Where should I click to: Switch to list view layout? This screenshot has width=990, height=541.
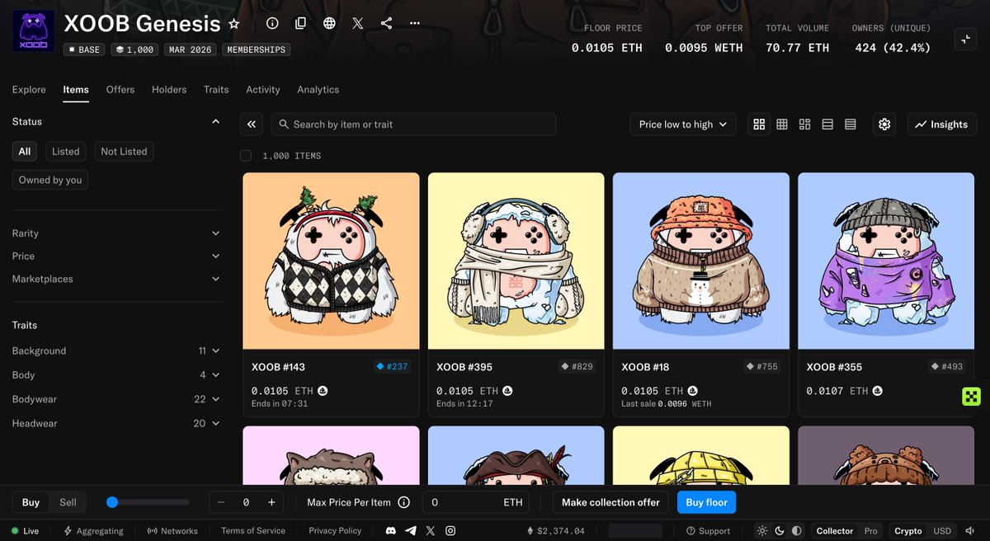pyautogui.click(x=827, y=125)
